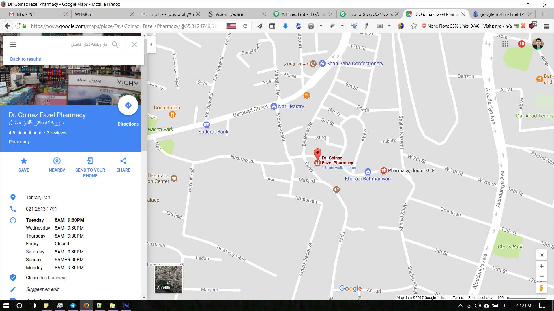The height and width of the screenshot is (311, 554).
Task: Open Windows Start menu
Action: click(x=6, y=306)
